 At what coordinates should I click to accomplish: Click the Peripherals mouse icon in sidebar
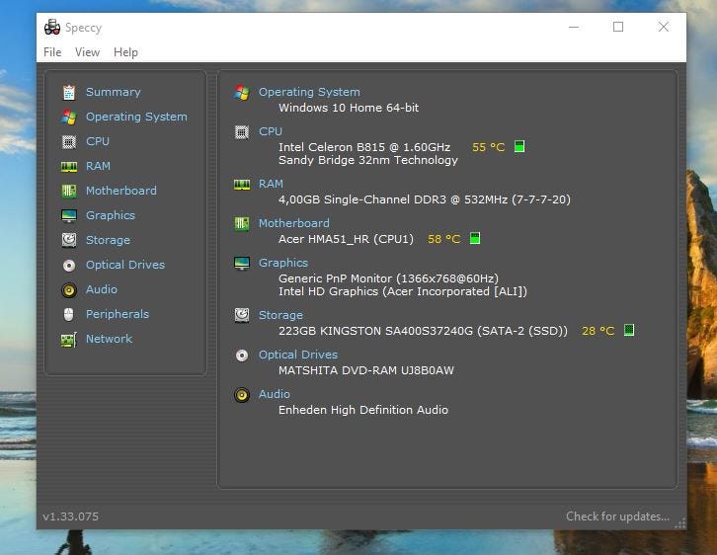(x=68, y=314)
